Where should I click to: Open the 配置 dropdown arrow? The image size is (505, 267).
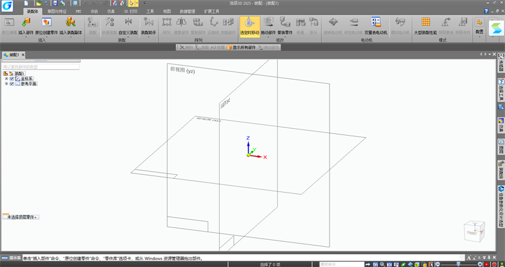[479, 37]
